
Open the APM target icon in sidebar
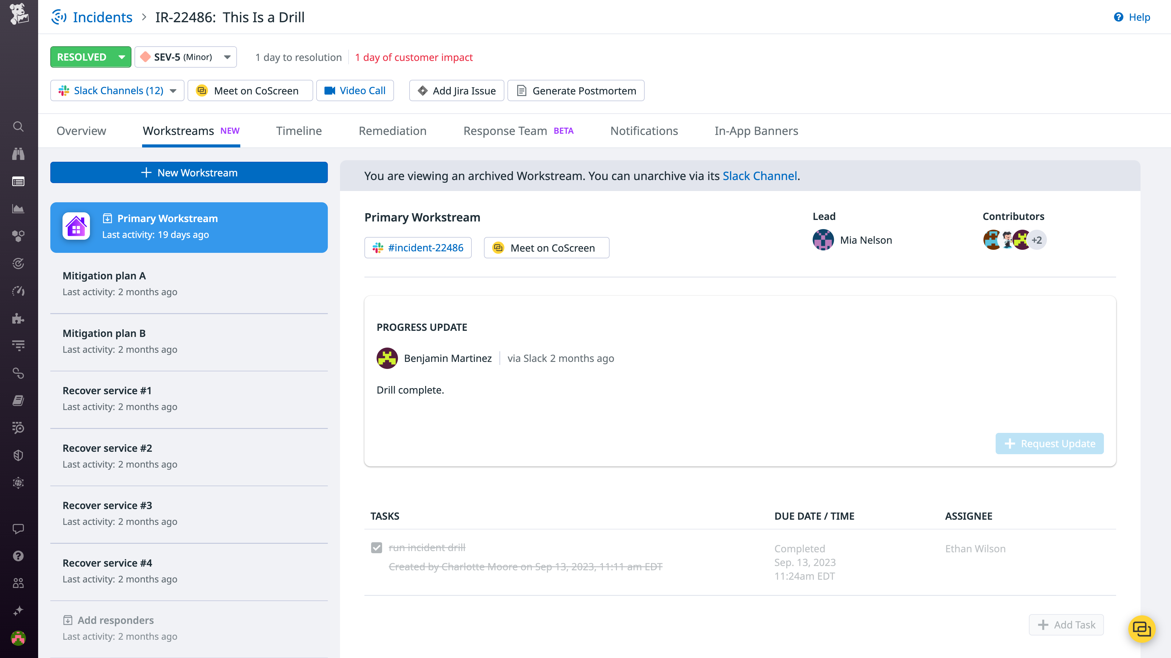tap(18, 264)
